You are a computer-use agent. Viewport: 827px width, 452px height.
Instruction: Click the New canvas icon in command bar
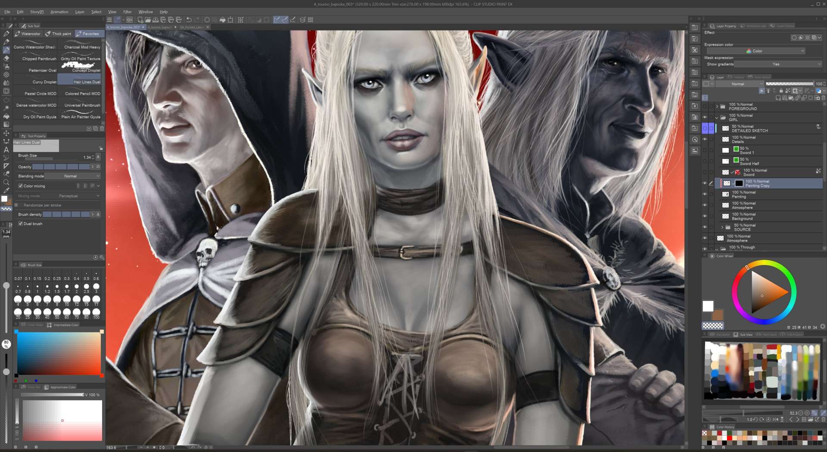[x=140, y=20]
